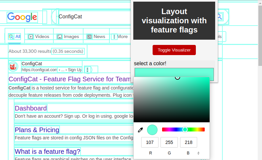The height and width of the screenshot is (160, 262).
Task: Click the R value field showing 107
Action: tap(150, 142)
